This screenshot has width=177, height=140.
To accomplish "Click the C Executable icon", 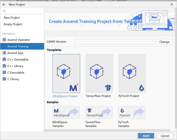I will [x=4, y=73].
